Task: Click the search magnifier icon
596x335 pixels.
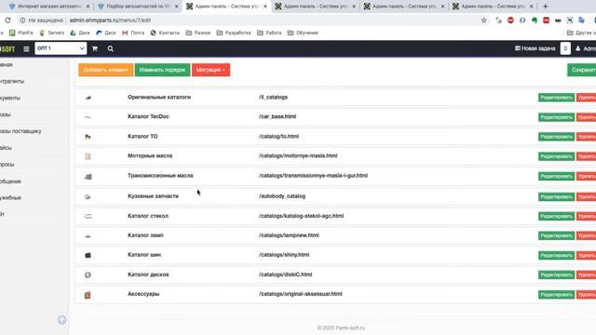Action: 110,48
